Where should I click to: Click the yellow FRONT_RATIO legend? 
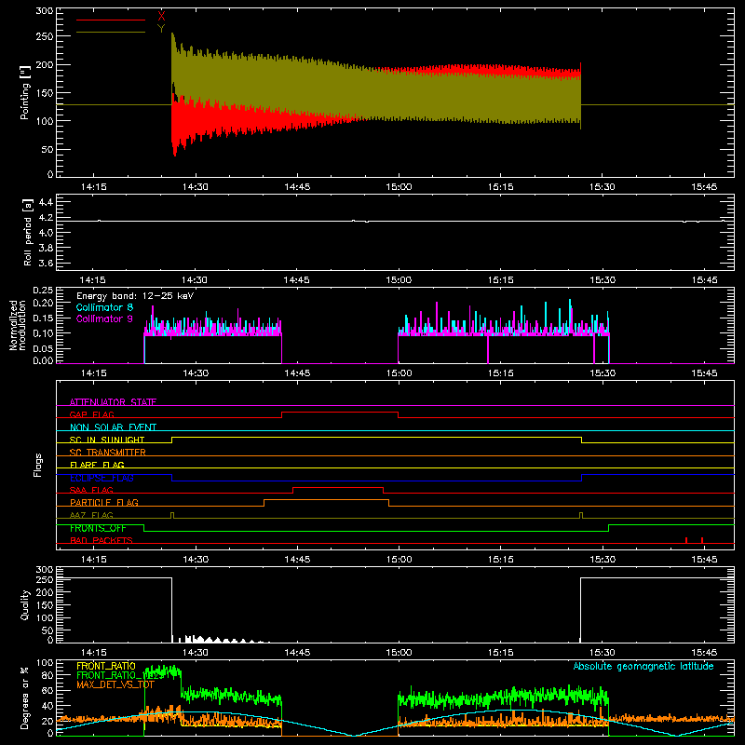[106, 666]
